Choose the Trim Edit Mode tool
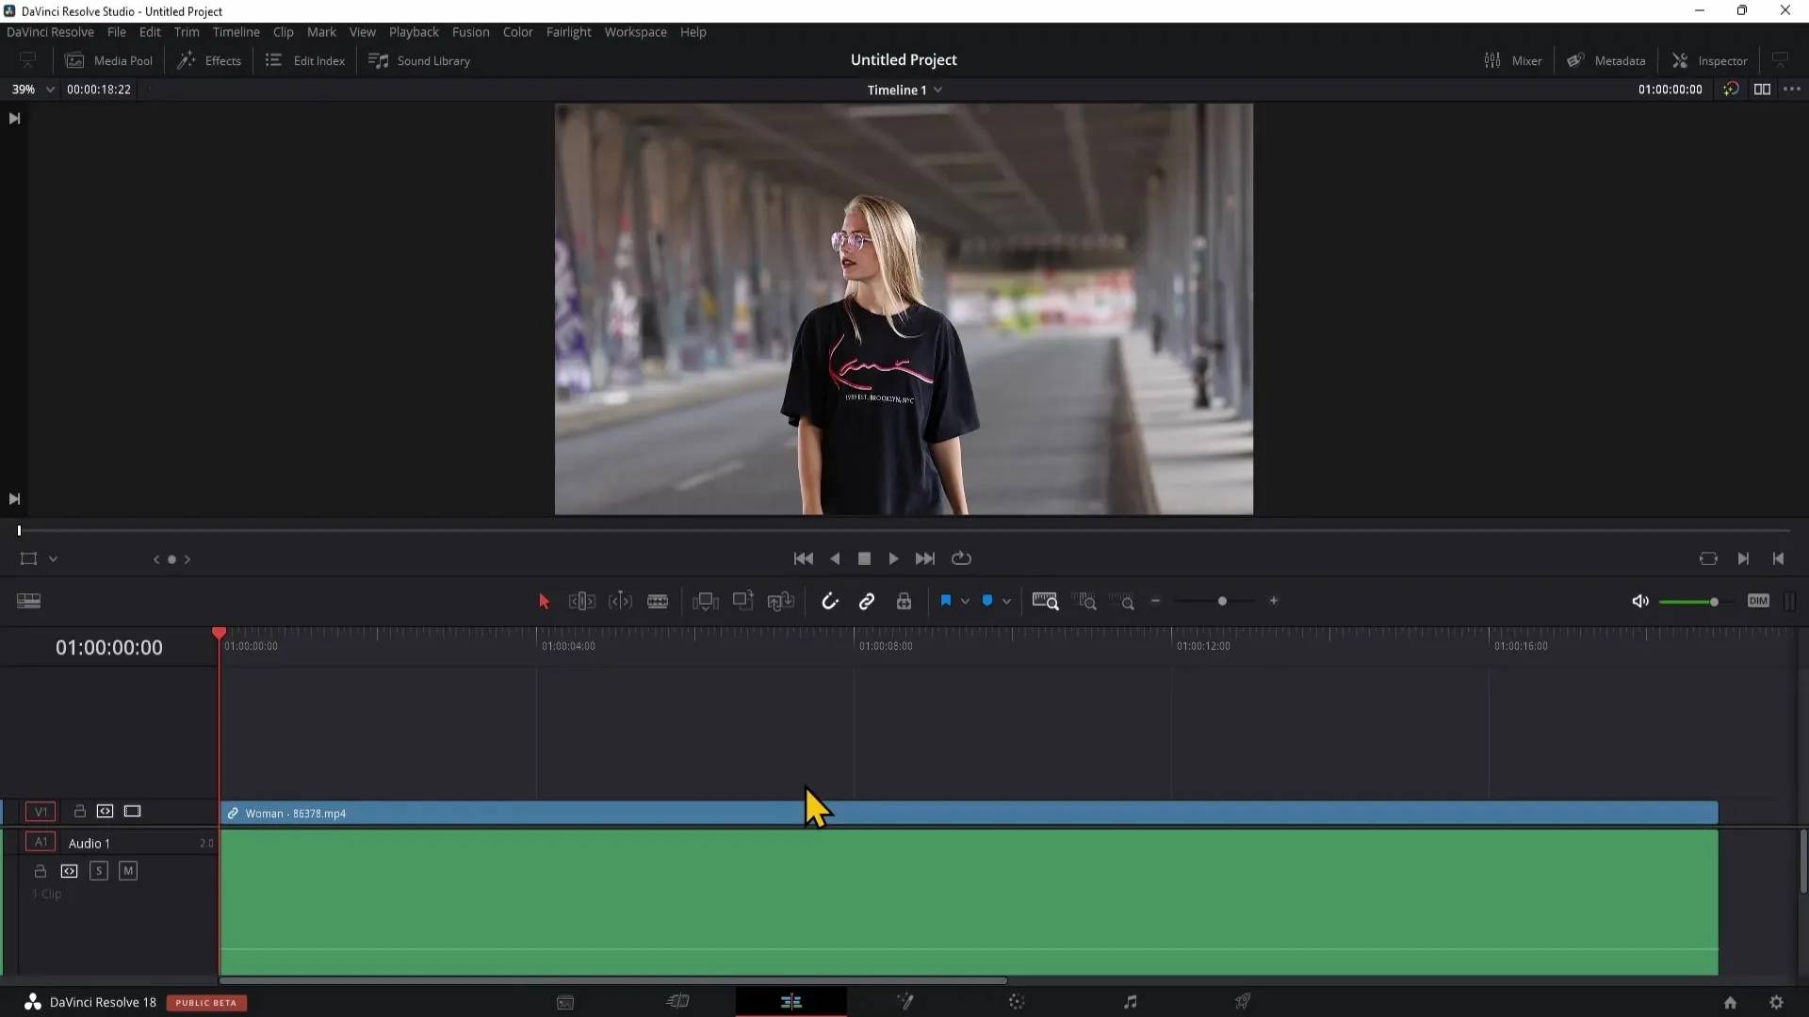 tap(581, 602)
